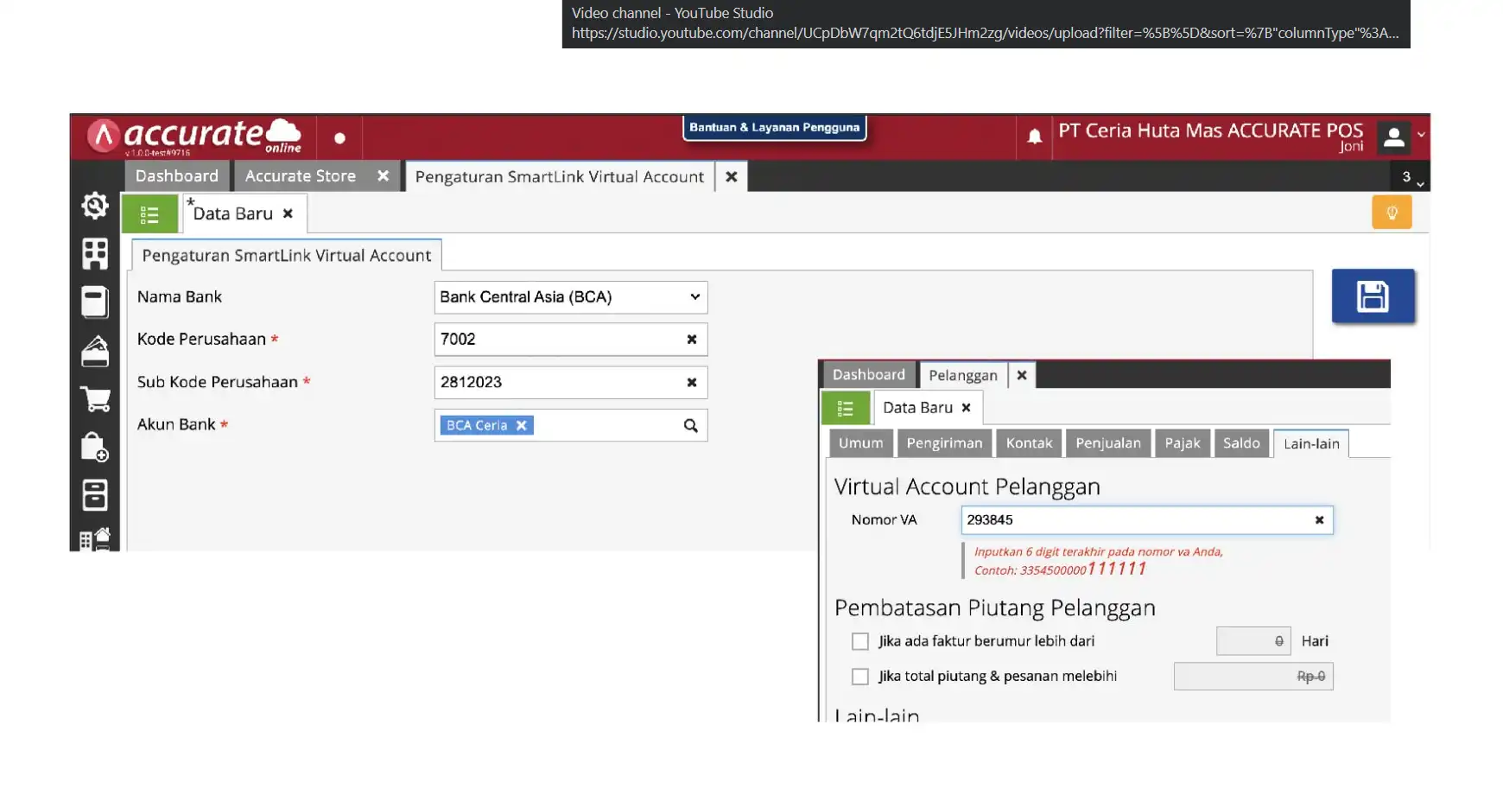Expand the arrow beside the profile avatar
The width and height of the screenshot is (1503, 795).
coord(1421,136)
